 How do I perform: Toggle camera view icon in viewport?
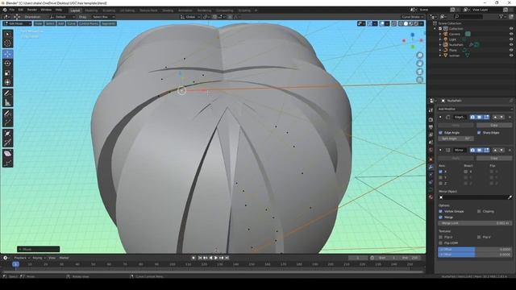point(419,72)
